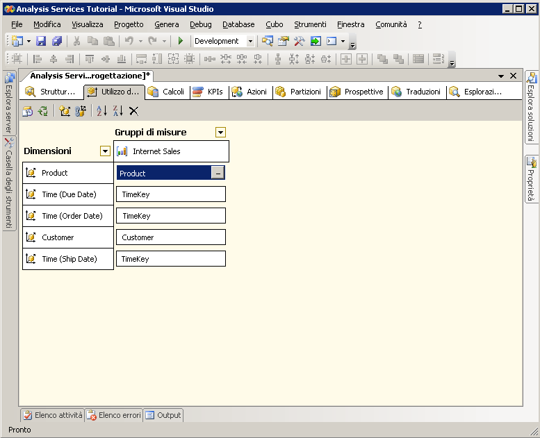Open the Strumenti menu

(310, 24)
